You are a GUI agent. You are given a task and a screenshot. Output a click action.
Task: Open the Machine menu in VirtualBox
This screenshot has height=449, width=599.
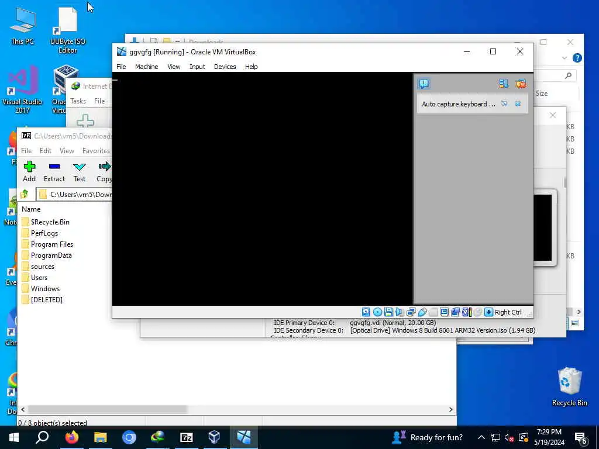pyautogui.click(x=146, y=67)
